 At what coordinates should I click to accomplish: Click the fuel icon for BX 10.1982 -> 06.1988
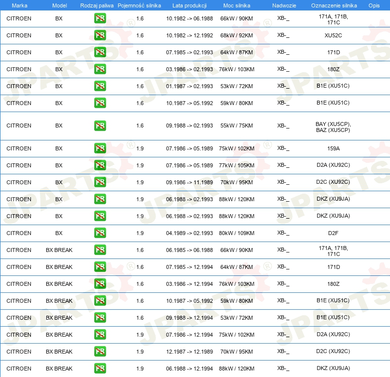pyautogui.click(x=100, y=18)
